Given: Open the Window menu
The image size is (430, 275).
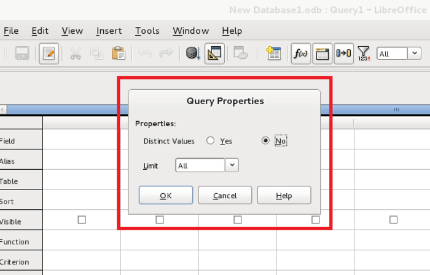Looking at the screenshot, I should [191, 31].
